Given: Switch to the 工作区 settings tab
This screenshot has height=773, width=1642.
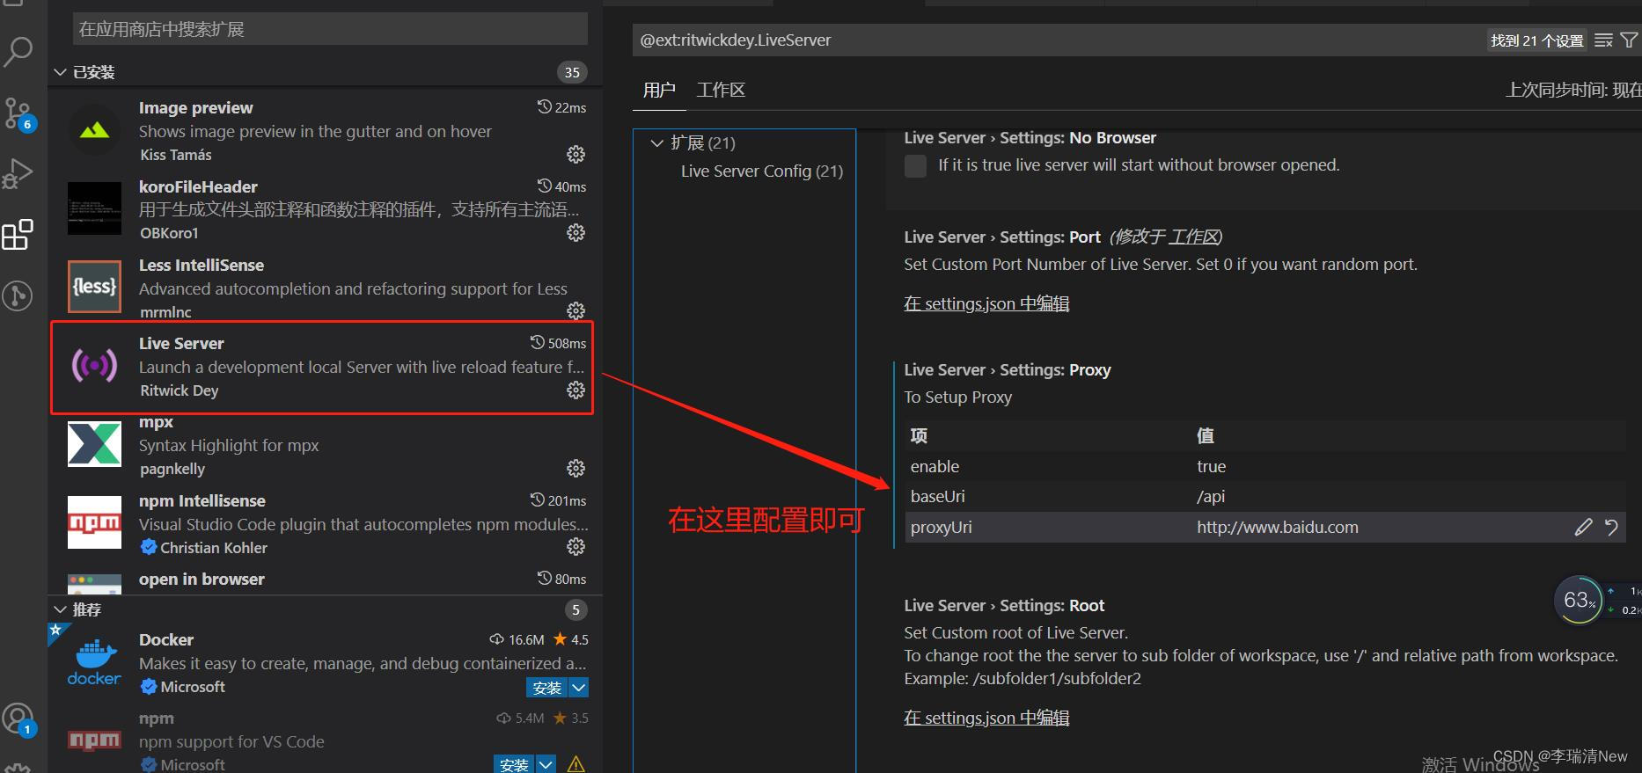Looking at the screenshot, I should [721, 90].
